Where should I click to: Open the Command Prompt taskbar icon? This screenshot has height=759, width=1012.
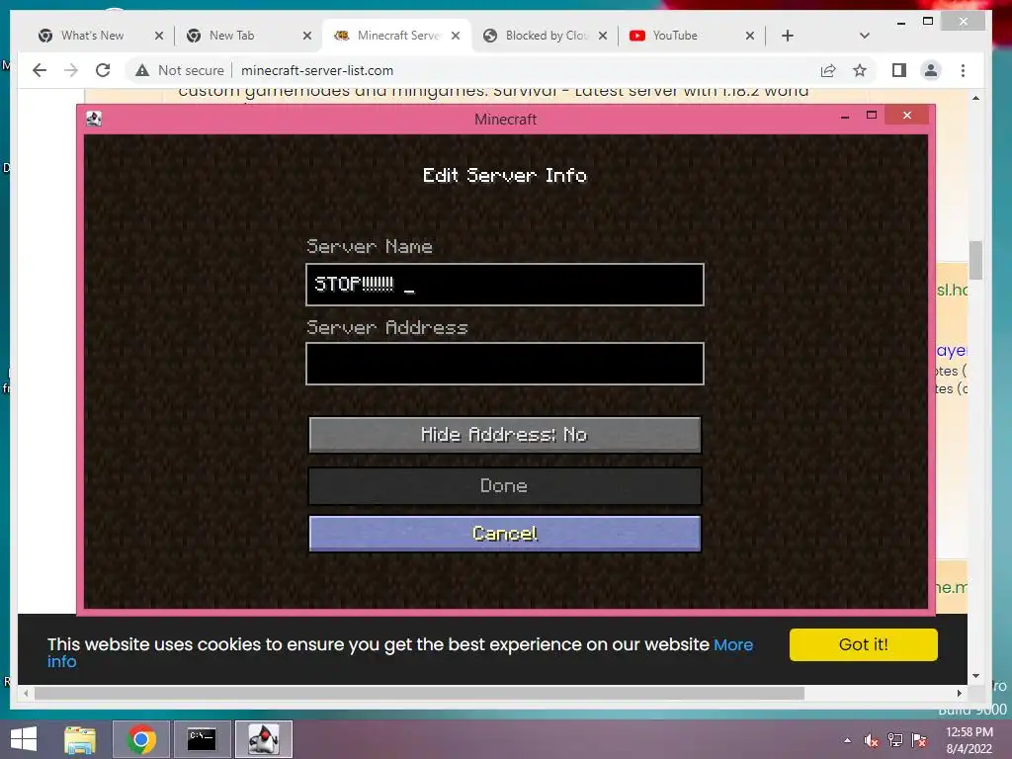click(202, 739)
